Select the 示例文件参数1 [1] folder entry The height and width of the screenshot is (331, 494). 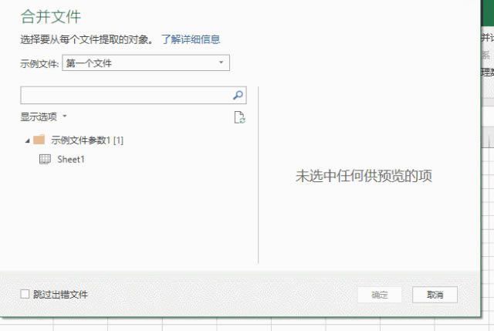[x=87, y=140]
